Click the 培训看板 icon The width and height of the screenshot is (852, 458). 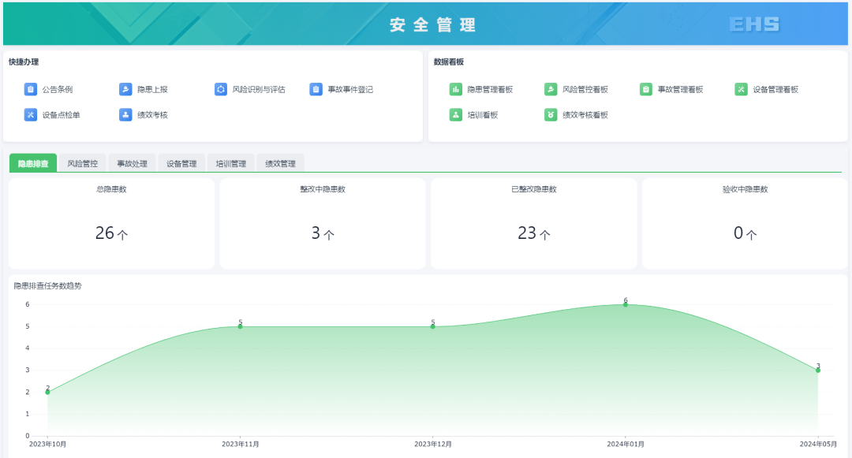tap(456, 114)
